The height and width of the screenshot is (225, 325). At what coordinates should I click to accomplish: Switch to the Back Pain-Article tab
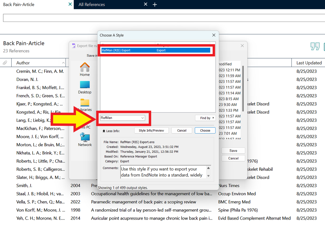(x=18, y=4)
